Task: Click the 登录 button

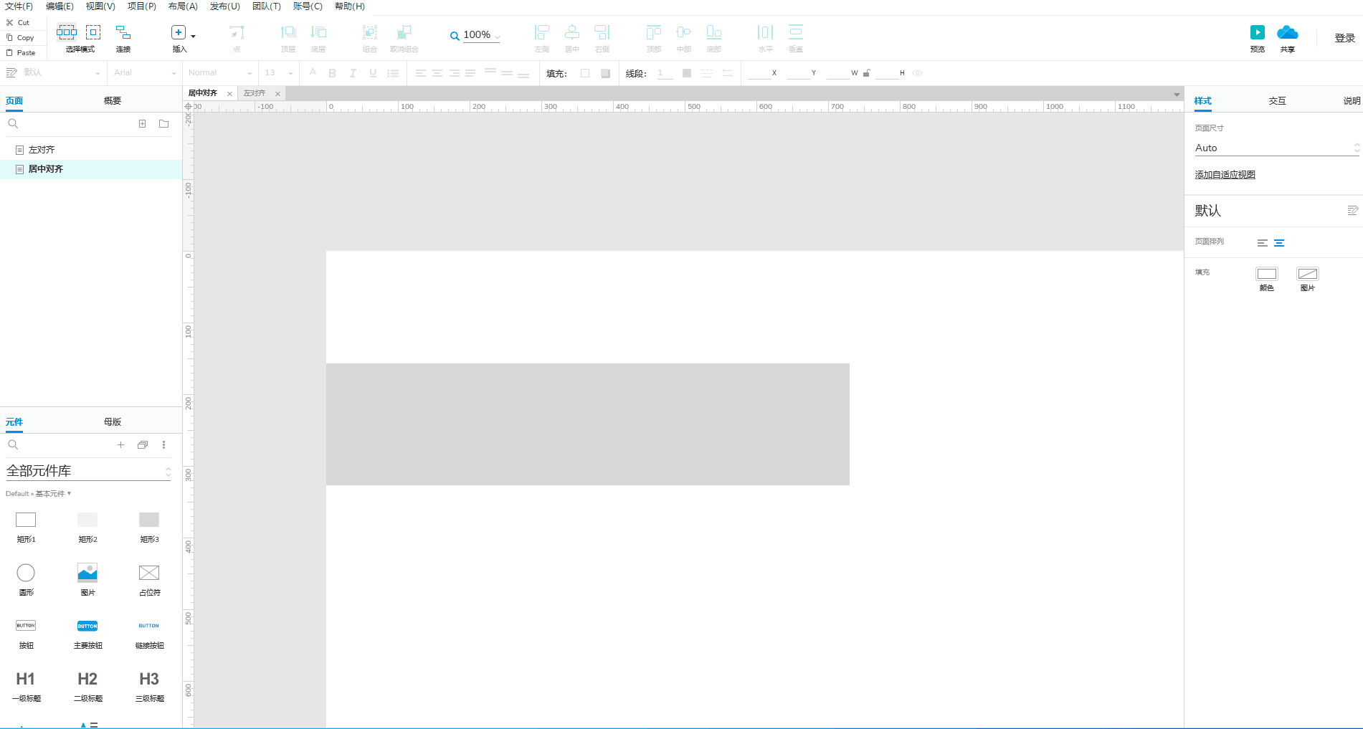Action: tap(1344, 38)
